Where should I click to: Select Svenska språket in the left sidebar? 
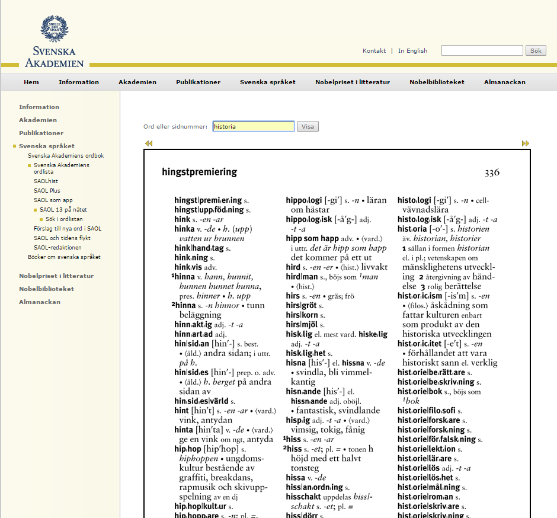(x=47, y=146)
